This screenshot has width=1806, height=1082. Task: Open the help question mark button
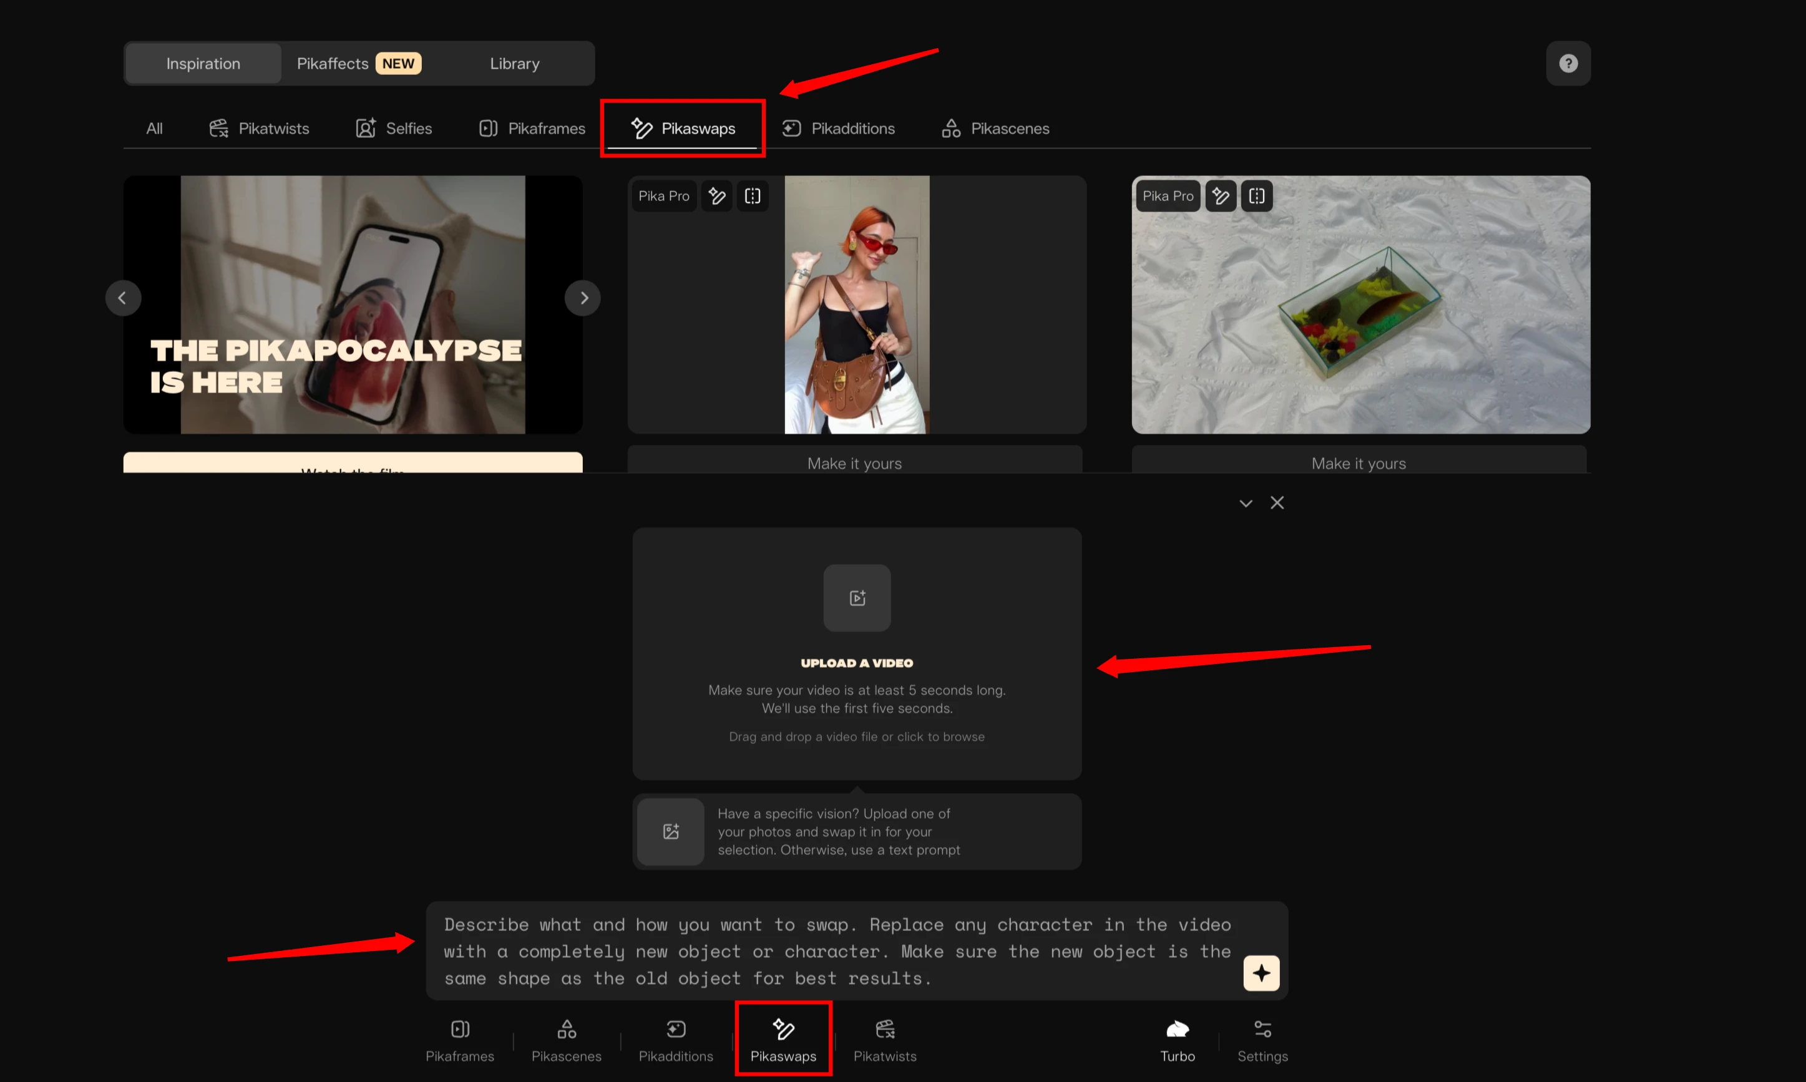[1568, 64]
